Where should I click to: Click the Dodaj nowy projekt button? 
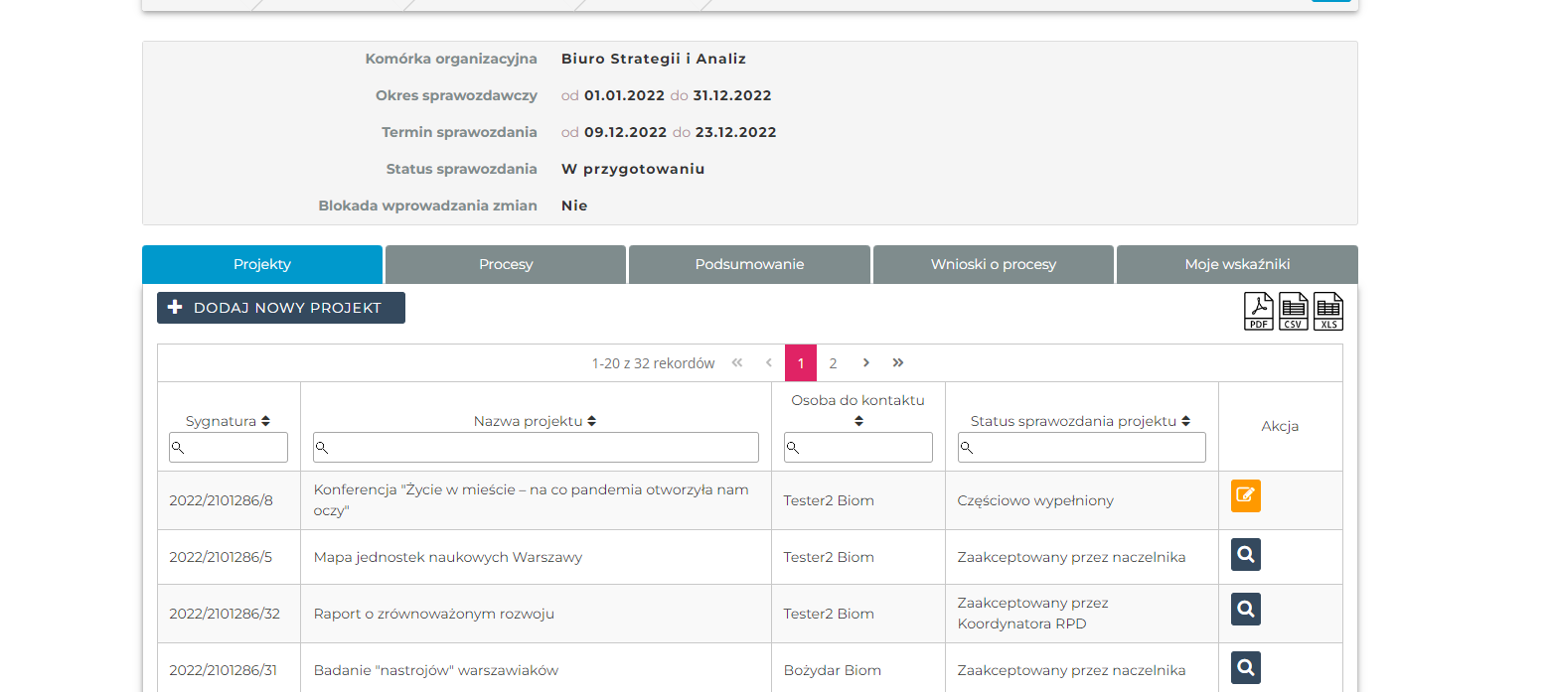281,308
